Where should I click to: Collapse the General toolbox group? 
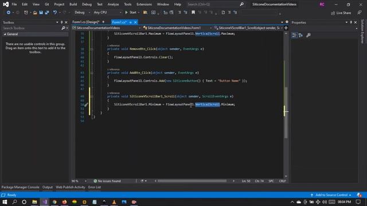5,34
